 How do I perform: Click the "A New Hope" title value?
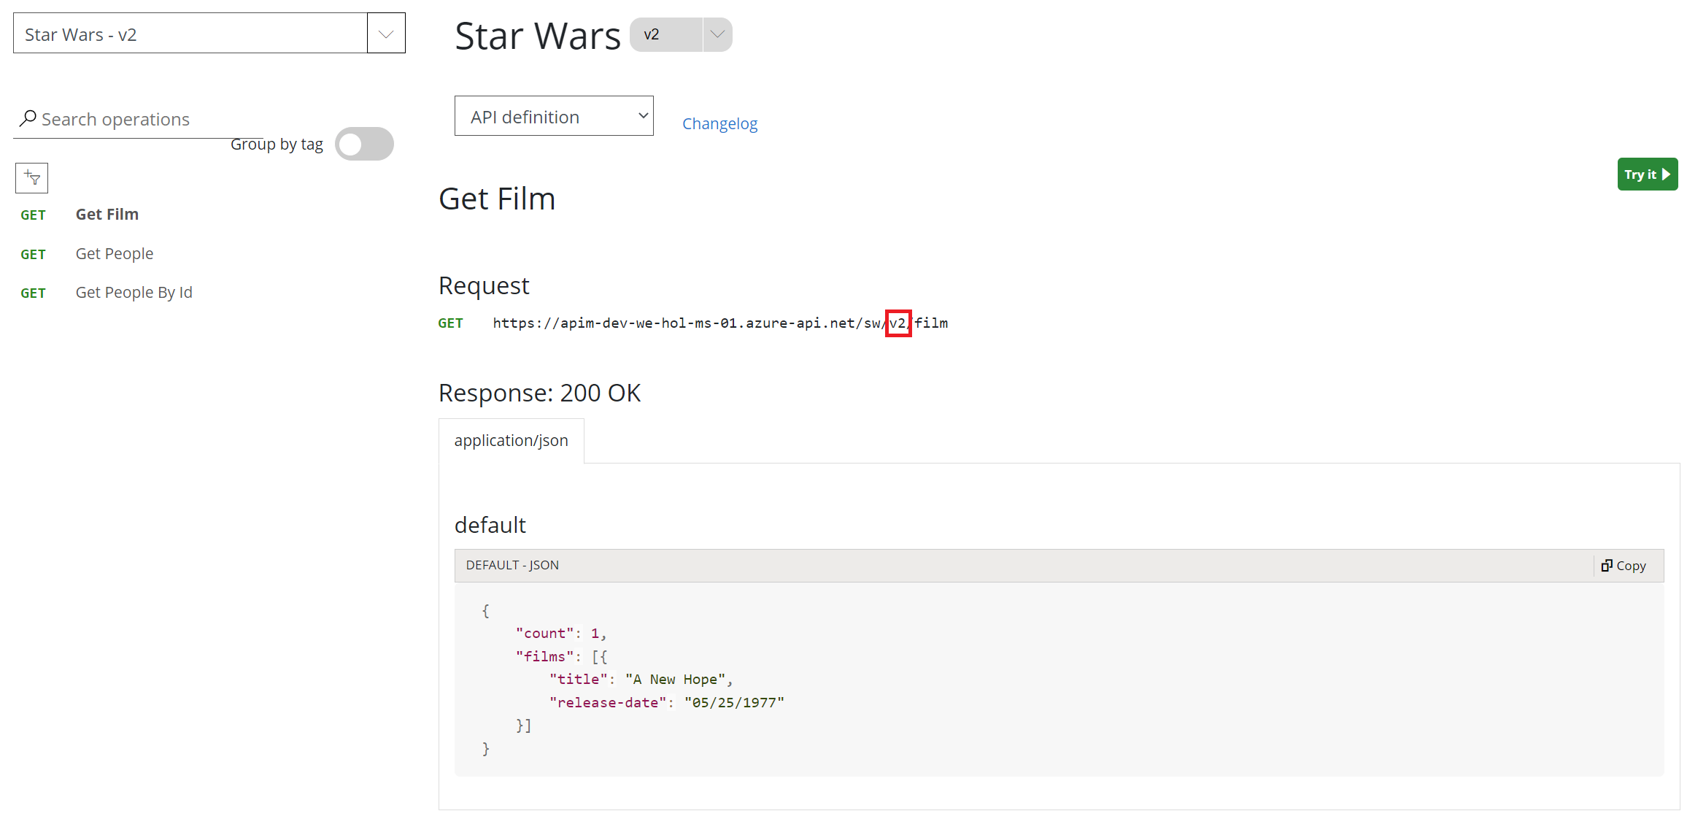(675, 680)
